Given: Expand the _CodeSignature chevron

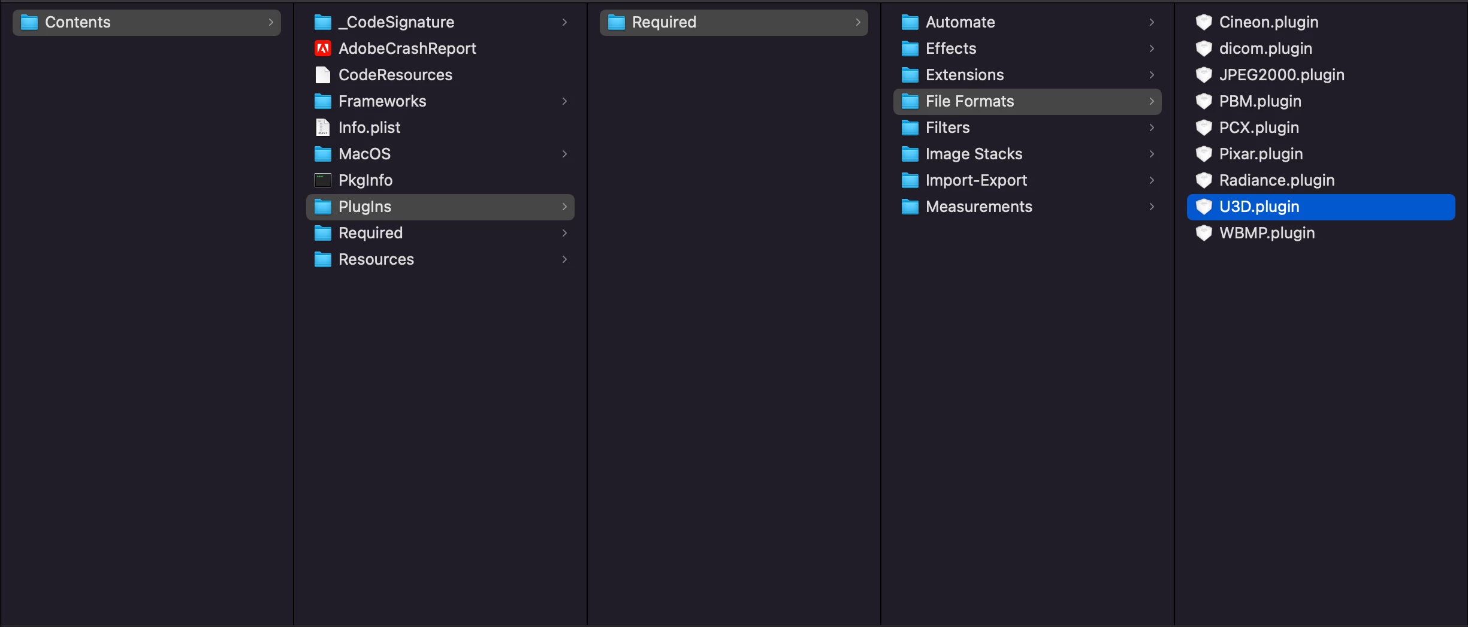Looking at the screenshot, I should 564,22.
